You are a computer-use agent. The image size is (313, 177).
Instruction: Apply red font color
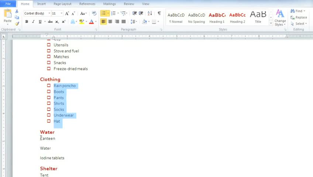click(92, 21)
